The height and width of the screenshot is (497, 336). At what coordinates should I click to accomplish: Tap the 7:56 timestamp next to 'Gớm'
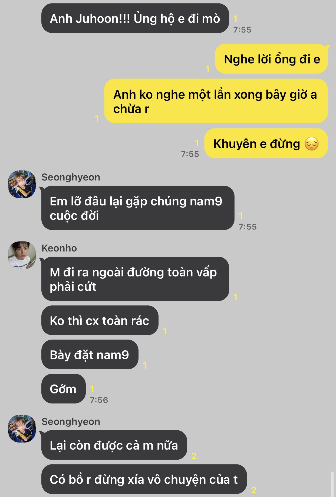(x=99, y=400)
